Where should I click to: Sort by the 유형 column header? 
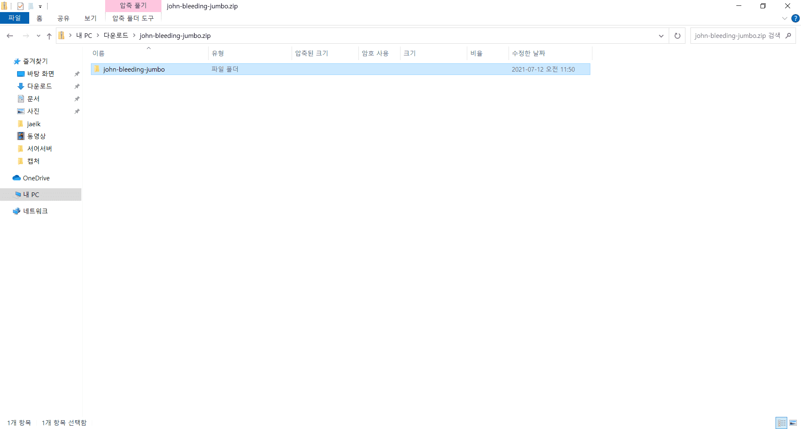point(250,53)
